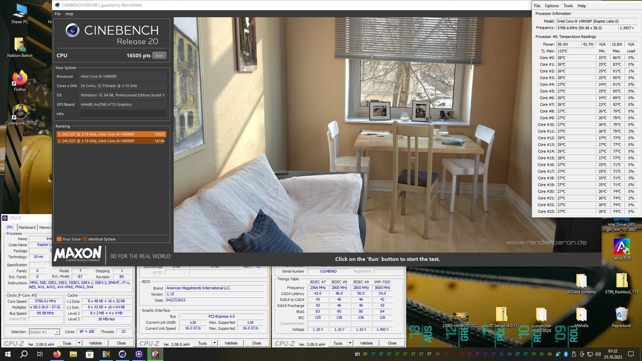
Task: Open Tools dropdown arrow in Memory SPD CPU-Z window
Action: pos(350,343)
